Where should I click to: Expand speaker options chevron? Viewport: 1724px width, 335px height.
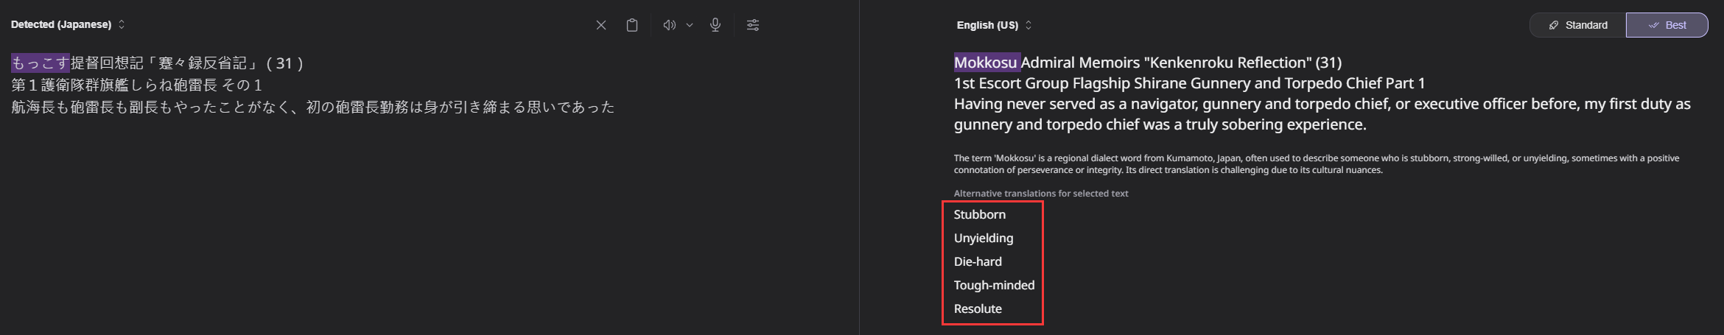[690, 25]
